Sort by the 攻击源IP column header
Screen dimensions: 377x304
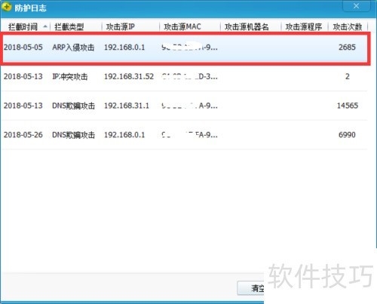click(121, 26)
